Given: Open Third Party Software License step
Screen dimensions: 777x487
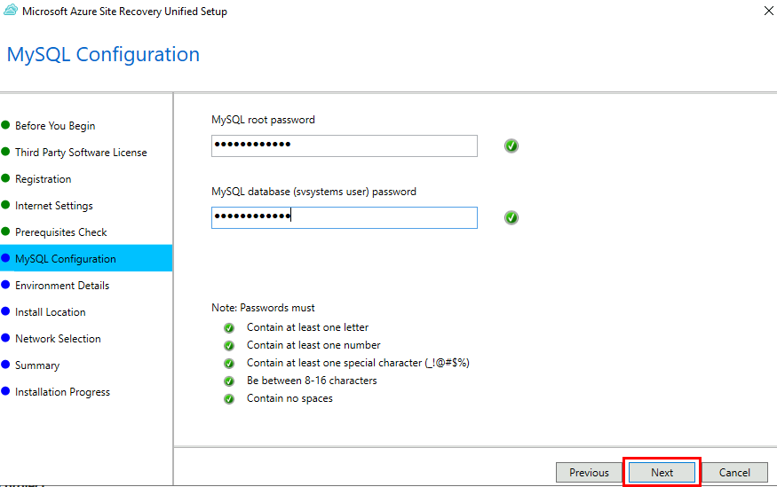Looking at the screenshot, I should [81, 153].
